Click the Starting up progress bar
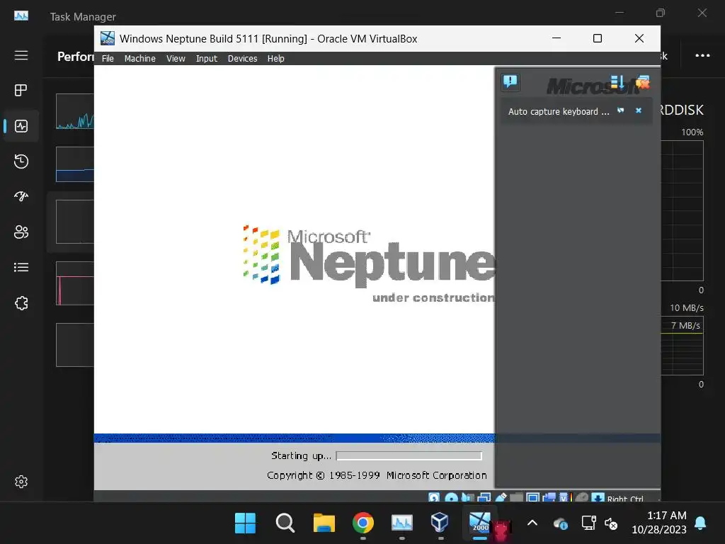The image size is (725, 544). pos(409,455)
